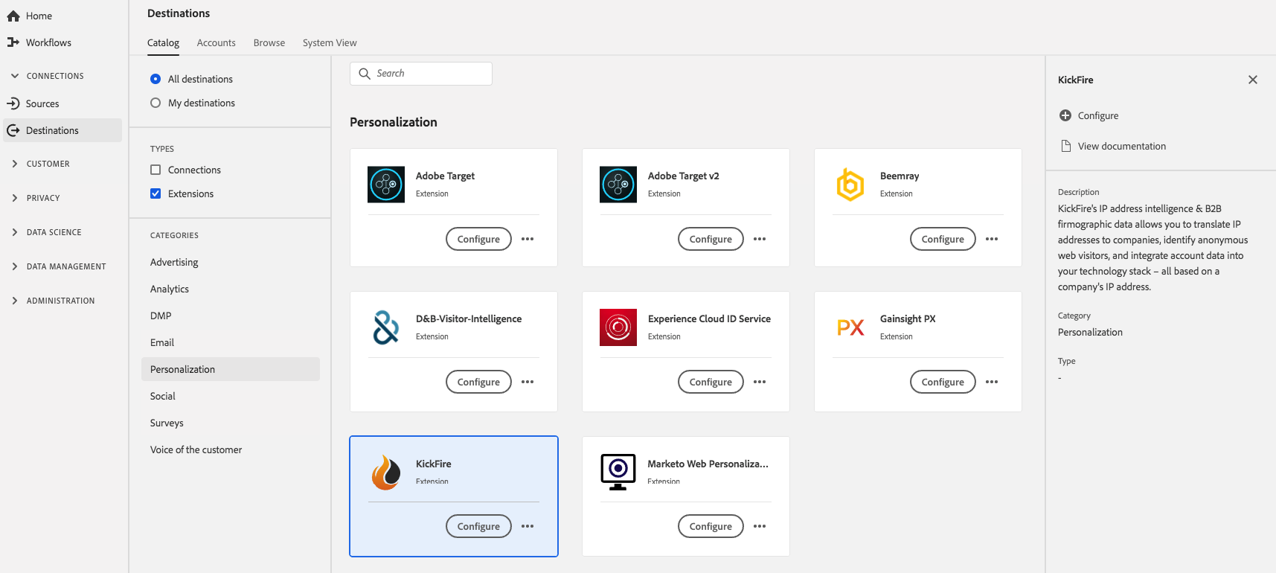This screenshot has width=1276, height=573.
Task: Open more options for Adobe Target
Action: (528, 239)
